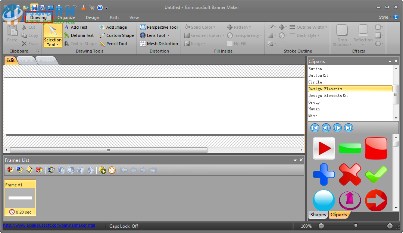This screenshot has width=403, height=233.
Task: Collapse the Cliparts panel
Action: (389, 61)
